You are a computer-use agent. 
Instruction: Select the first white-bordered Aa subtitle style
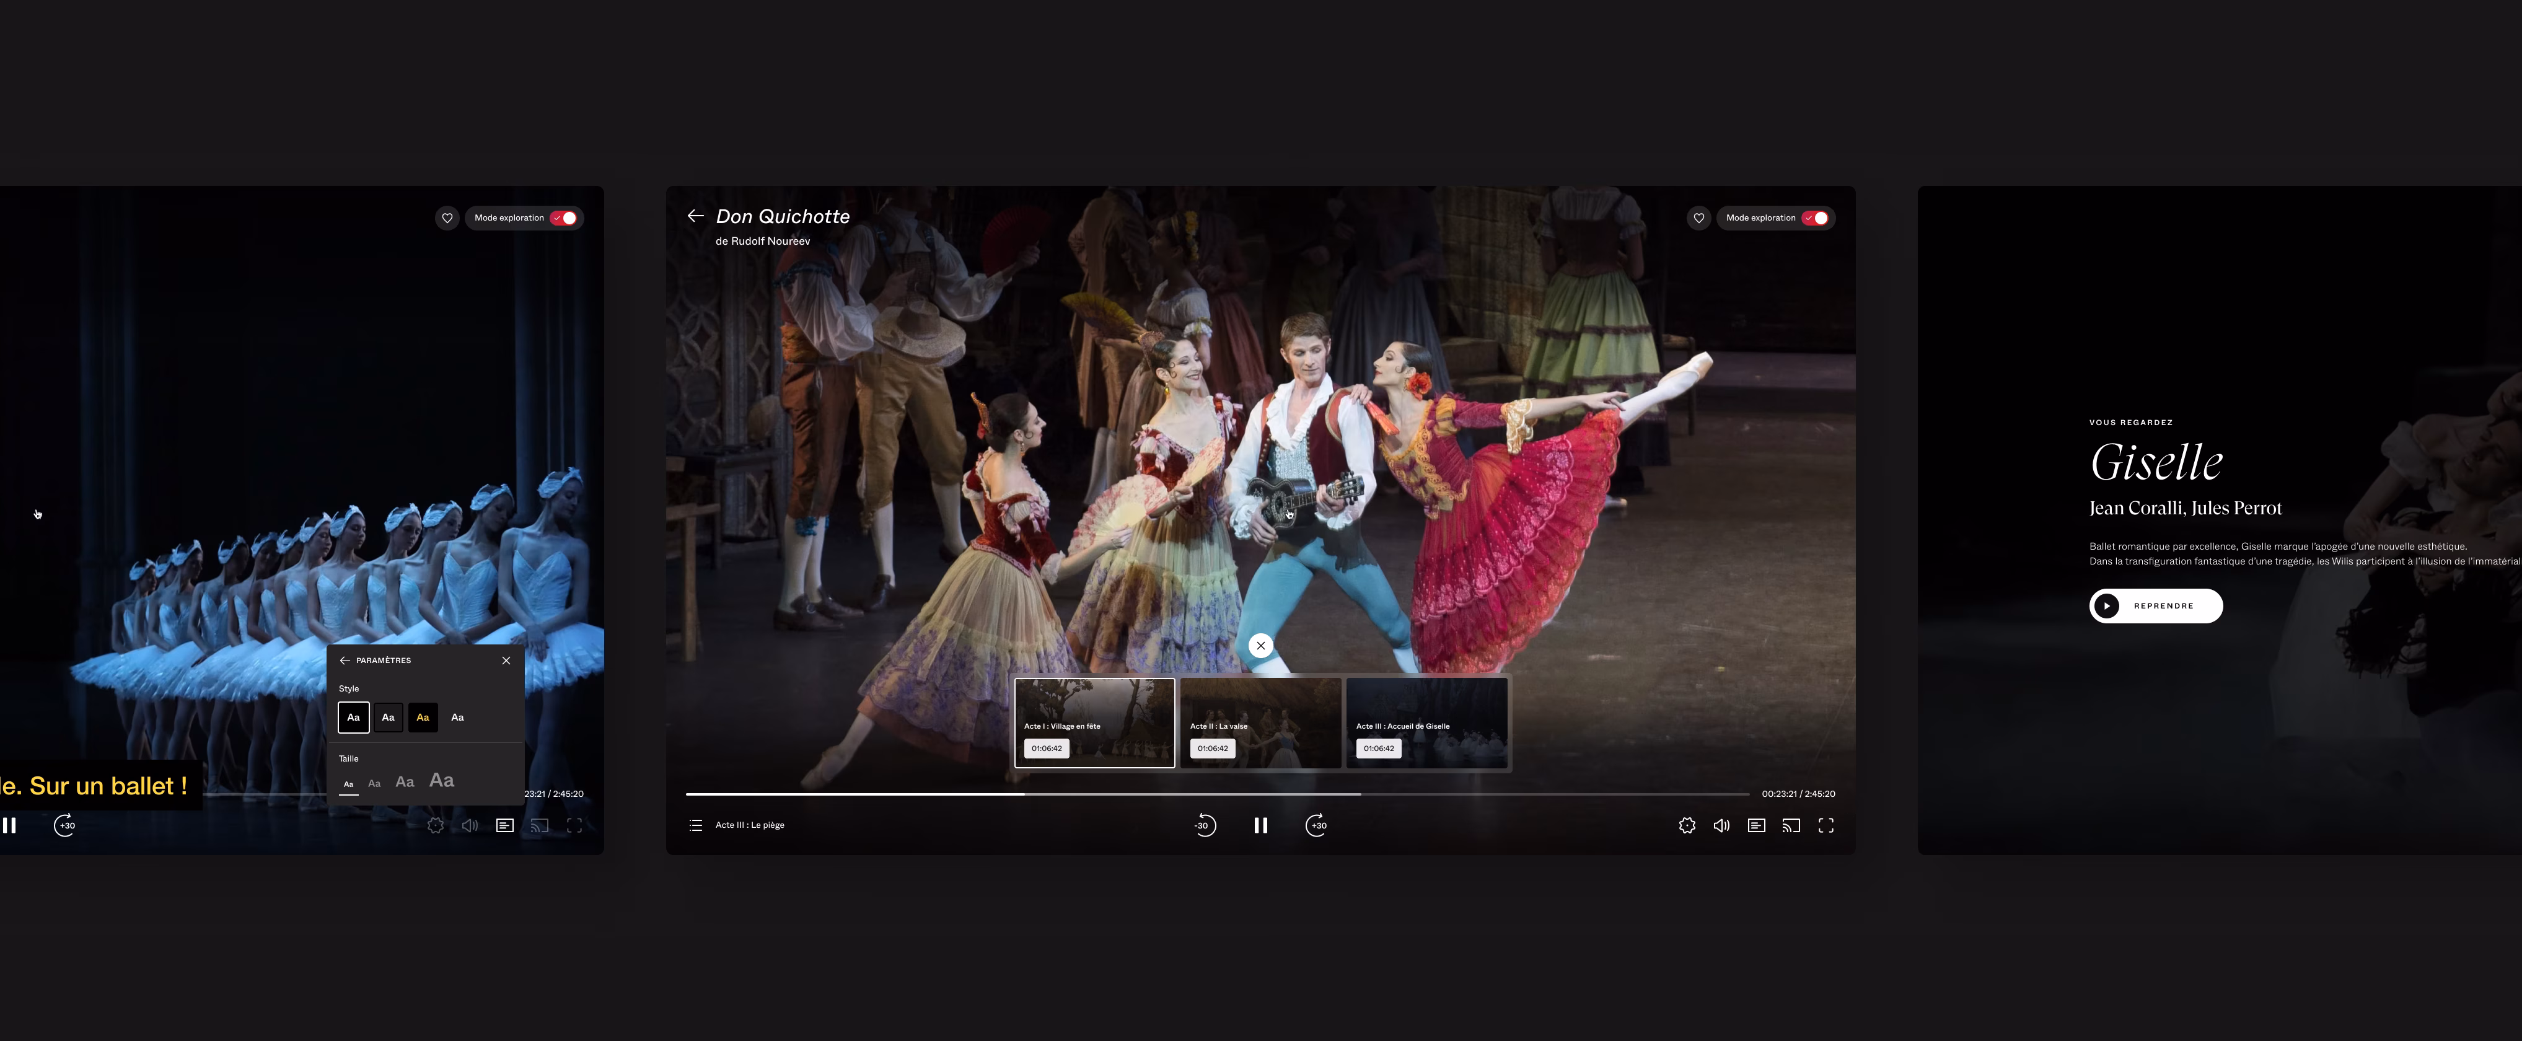pyautogui.click(x=353, y=718)
